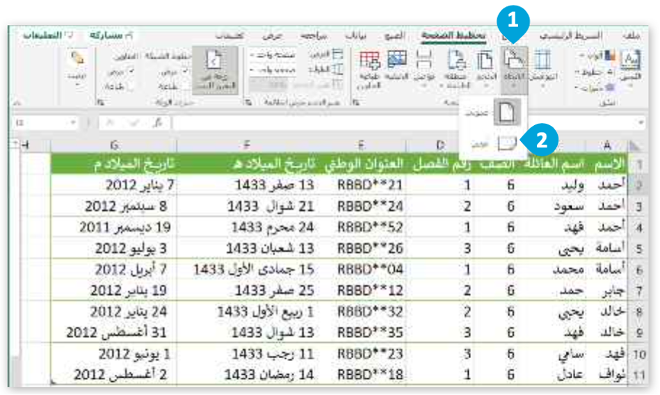Screen dimensions: 660x395
Task: Click the Orientation button in the ribbon
Action: coord(514,70)
